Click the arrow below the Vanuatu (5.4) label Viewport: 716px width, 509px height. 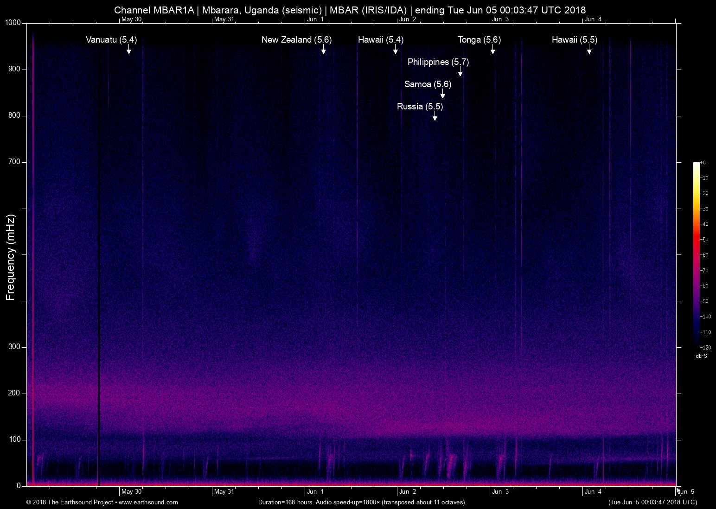tap(129, 50)
